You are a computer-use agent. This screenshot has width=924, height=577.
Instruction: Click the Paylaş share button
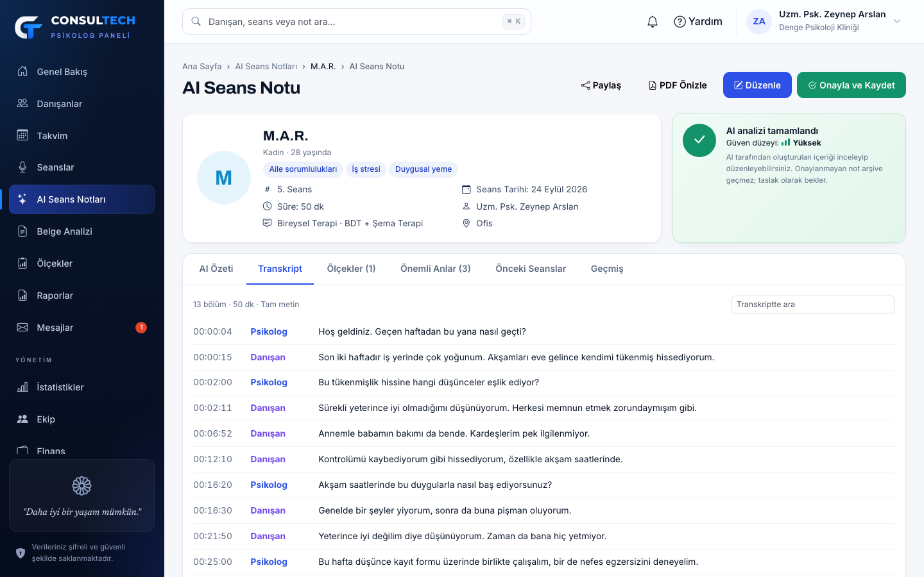point(601,85)
